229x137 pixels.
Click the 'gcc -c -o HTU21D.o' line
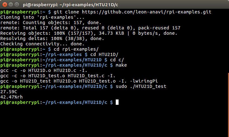click(44, 71)
